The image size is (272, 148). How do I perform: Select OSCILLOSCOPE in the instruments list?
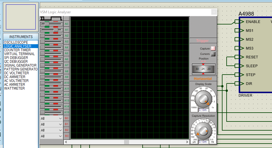coord(21,42)
